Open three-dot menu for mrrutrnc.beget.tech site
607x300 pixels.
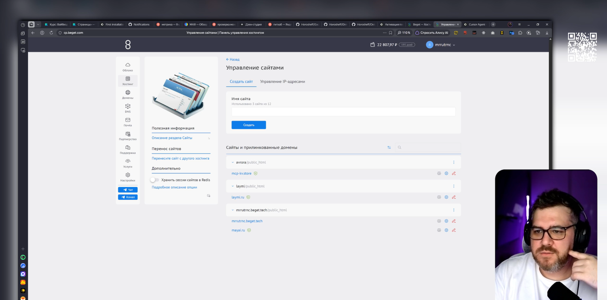click(454, 210)
